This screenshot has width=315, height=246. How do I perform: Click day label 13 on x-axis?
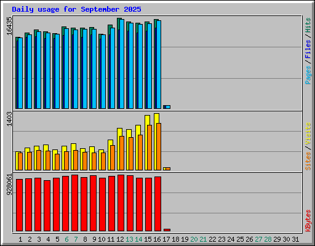tap(129, 239)
